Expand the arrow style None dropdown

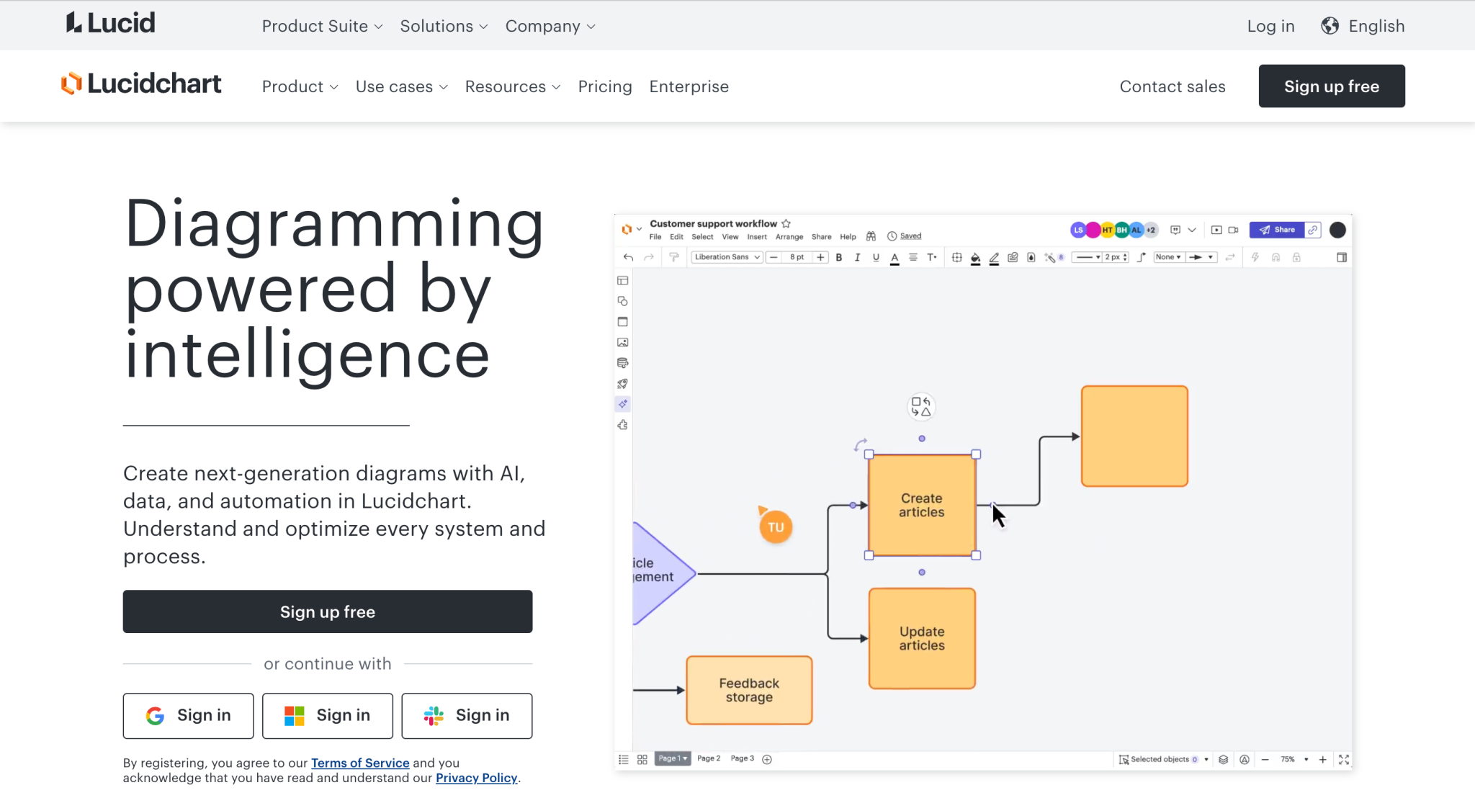pos(1168,257)
